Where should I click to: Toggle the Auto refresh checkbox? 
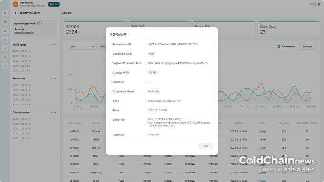point(279,47)
